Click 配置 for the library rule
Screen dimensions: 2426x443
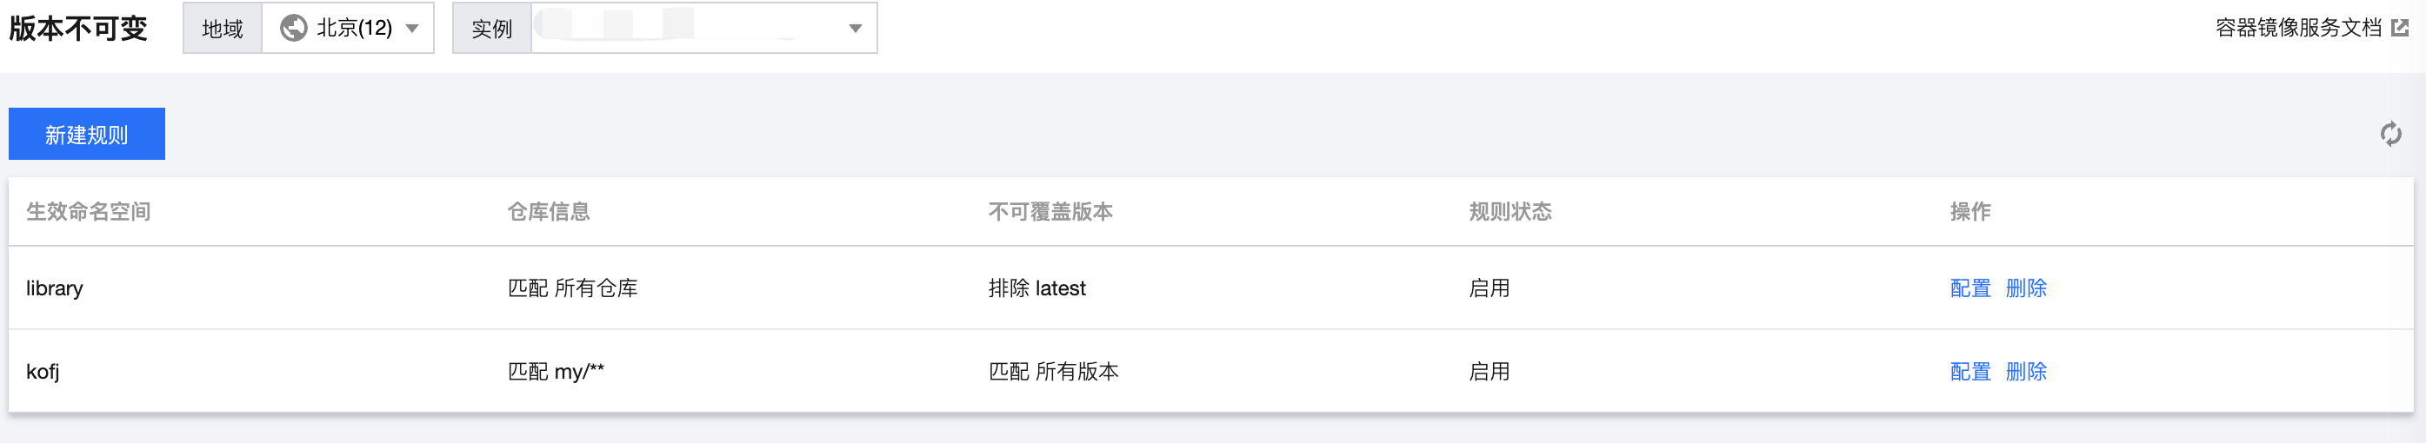pyautogui.click(x=1970, y=288)
